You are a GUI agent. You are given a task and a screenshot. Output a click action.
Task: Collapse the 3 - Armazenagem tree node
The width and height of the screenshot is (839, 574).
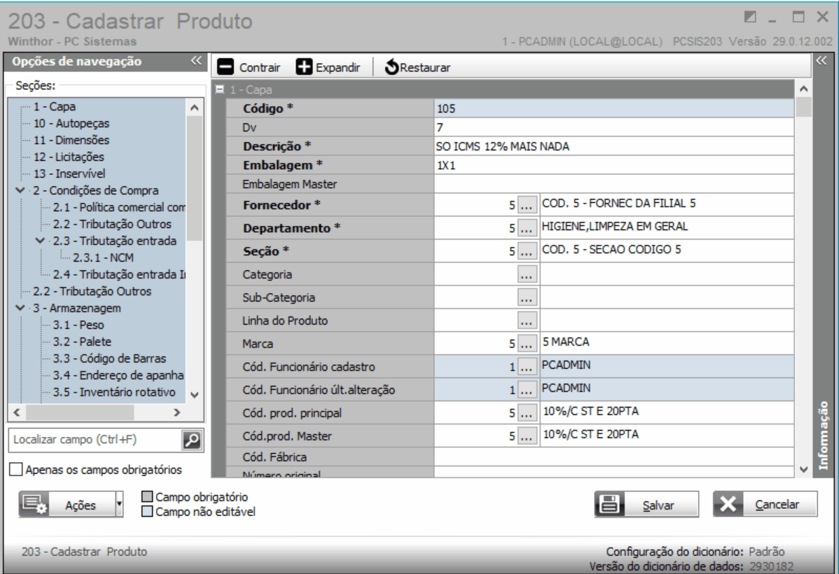(20, 308)
